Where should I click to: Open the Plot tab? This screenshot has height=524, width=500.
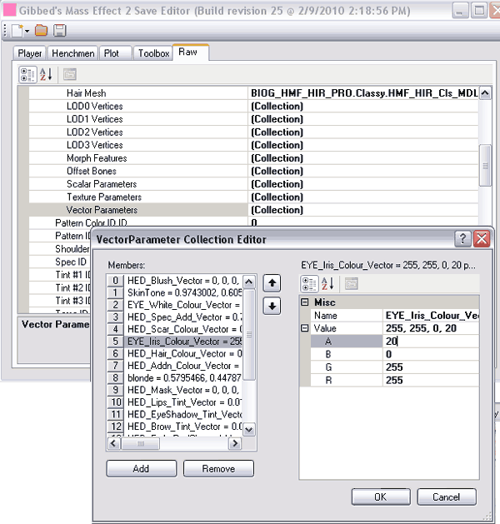click(x=115, y=53)
